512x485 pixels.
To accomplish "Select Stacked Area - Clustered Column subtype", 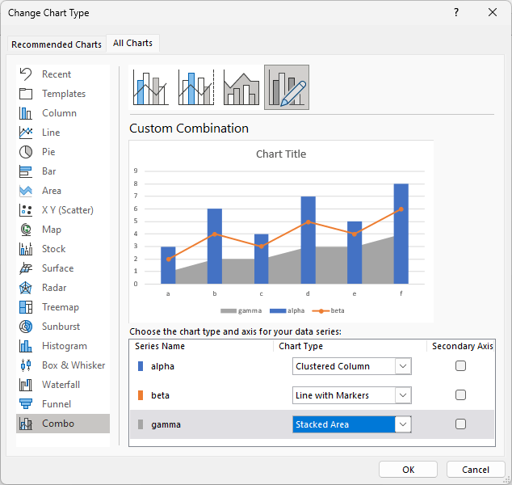I will click(241, 87).
